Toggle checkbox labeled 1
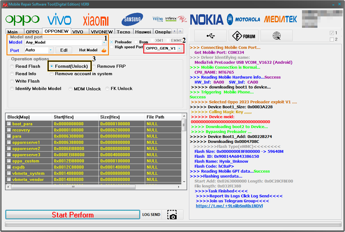Image resolution: width=345 pixels, height=232 pixels. 332,33
